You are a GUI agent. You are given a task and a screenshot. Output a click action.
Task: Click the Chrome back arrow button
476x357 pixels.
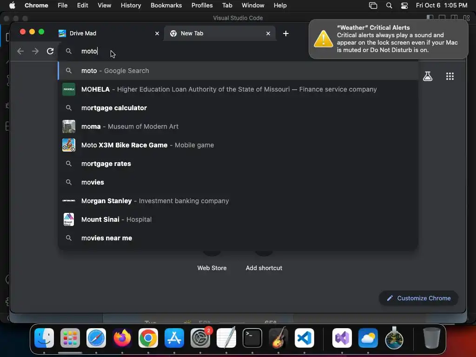[x=20, y=51]
